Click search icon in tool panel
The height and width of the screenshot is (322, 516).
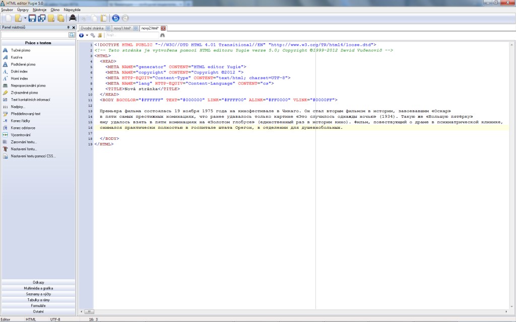pos(72,35)
